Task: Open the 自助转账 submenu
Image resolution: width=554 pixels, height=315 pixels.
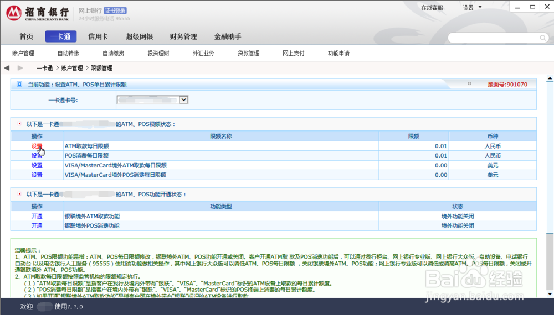Action: tap(68, 53)
